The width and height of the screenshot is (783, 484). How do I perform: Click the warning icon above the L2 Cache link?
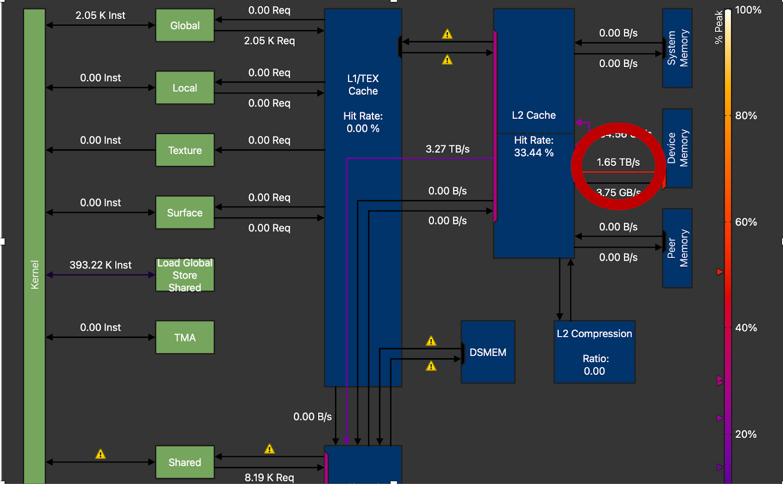click(x=447, y=34)
